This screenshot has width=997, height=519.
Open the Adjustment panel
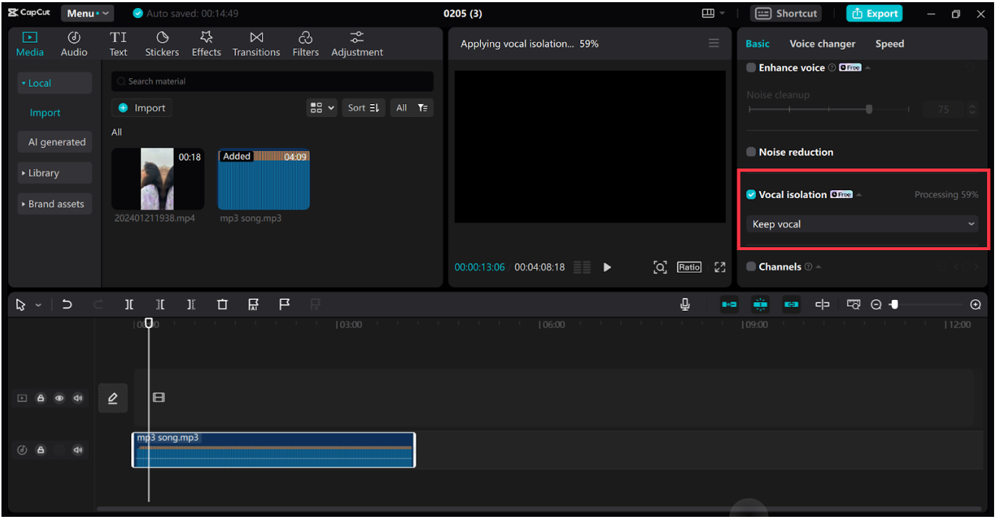357,44
